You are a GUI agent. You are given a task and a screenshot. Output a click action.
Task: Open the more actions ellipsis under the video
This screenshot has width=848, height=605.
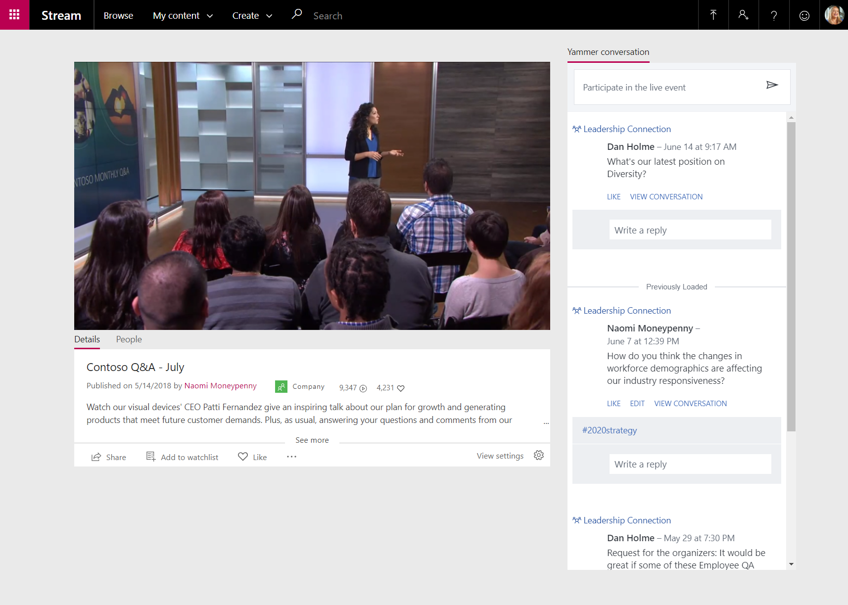291,456
